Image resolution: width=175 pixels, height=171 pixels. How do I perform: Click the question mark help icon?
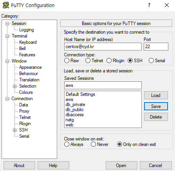tap(149, 5)
